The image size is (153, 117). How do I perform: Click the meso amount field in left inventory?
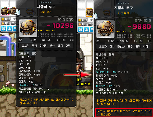[x=13, y=19]
